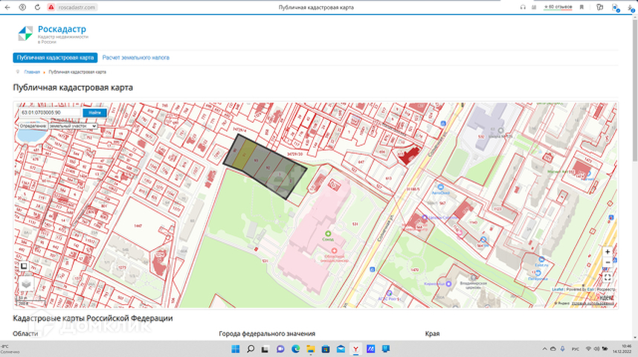Follow the 'Главная' breadcrumb link
638x357 pixels.
tap(32, 72)
